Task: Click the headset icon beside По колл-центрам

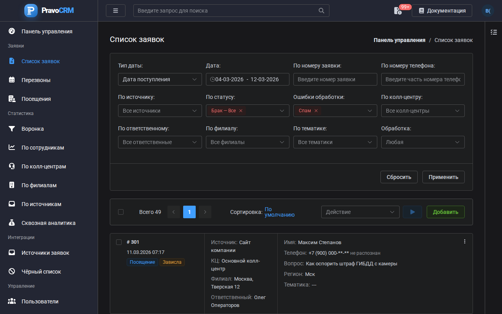Action: pyautogui.click(x=12, y=166)
